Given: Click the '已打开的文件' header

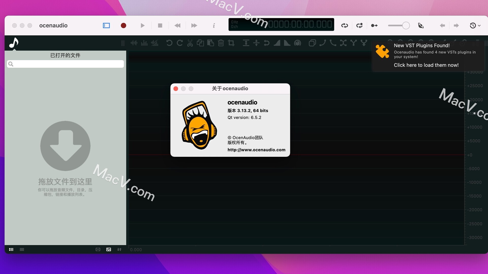Looking at the screenshot, I should [x=65, y=55].
